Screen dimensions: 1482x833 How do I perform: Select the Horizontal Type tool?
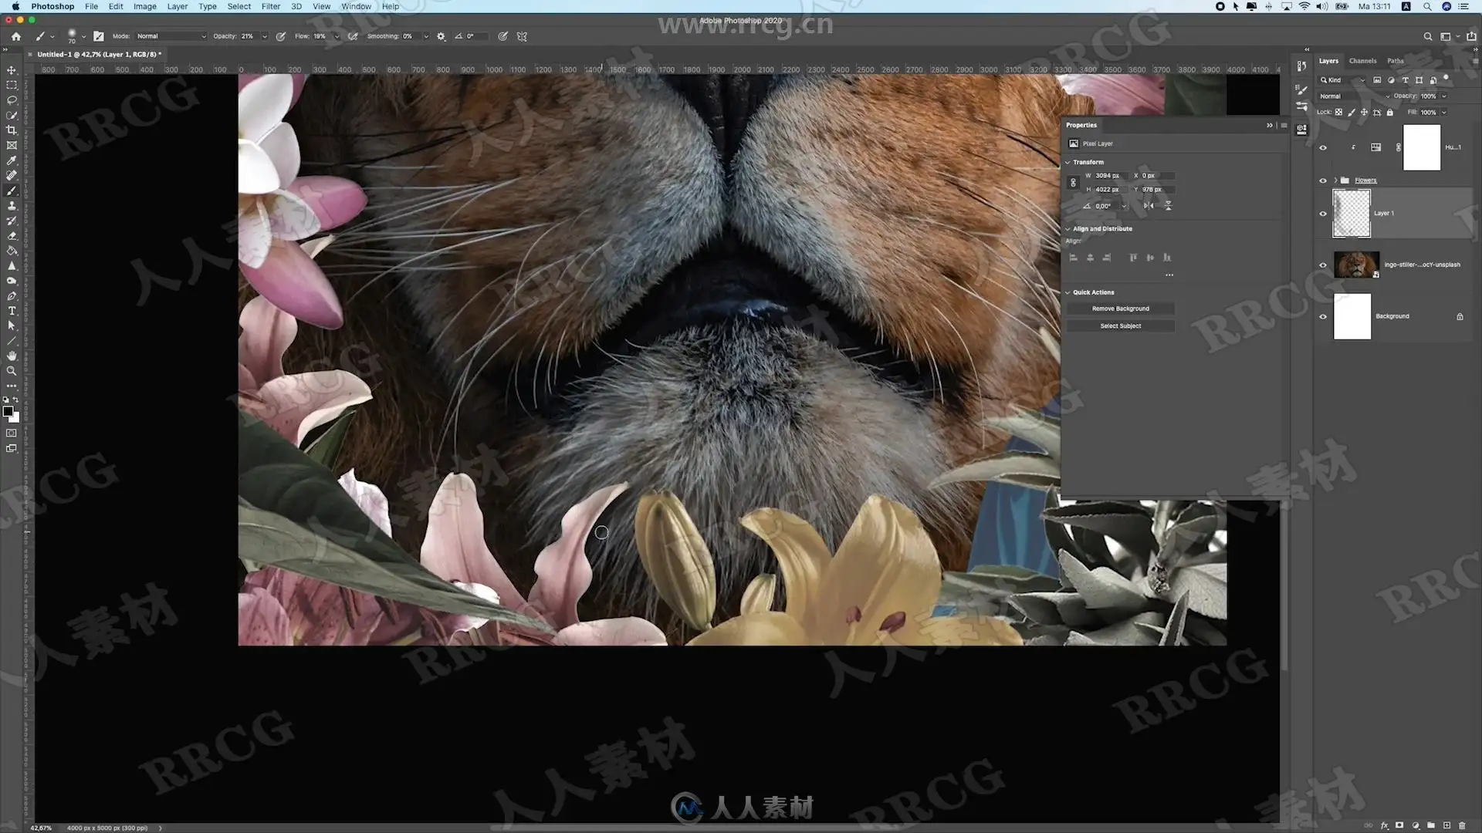click(x=12, y=311)
